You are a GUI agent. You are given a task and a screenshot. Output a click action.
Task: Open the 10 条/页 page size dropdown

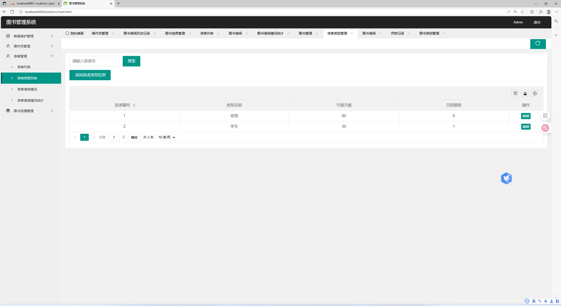[x=166, y=137]
